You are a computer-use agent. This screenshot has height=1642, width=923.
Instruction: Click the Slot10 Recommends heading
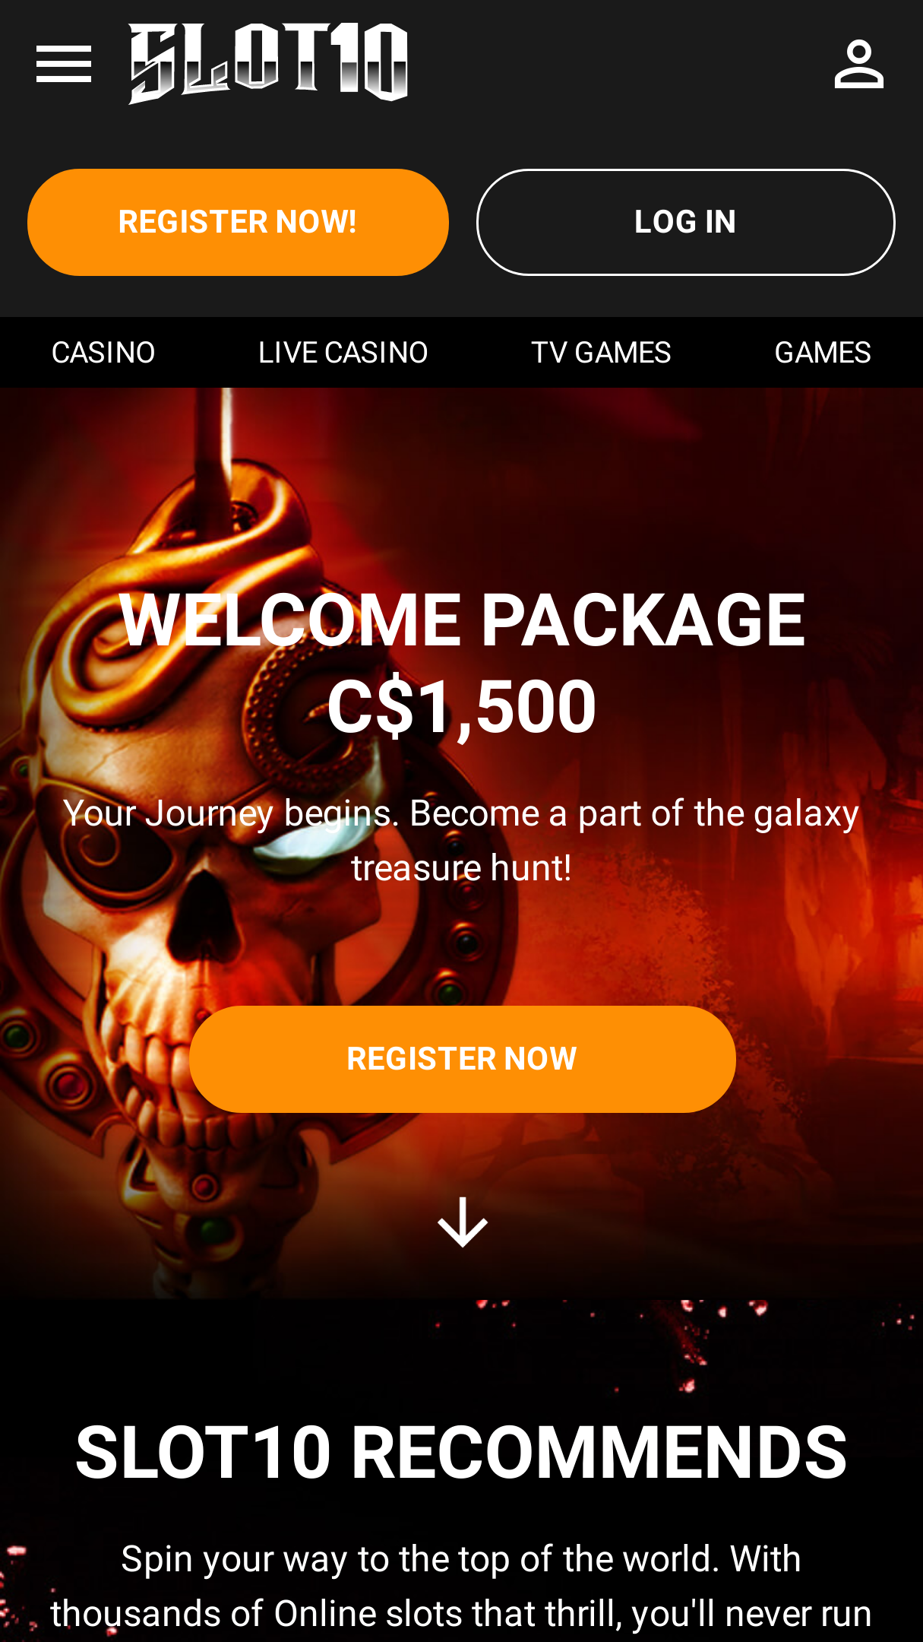(x=461, y=1452)
